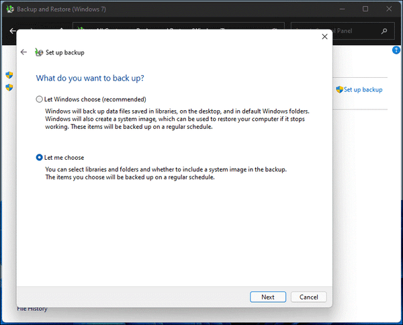The image size is (403, 325).
Task: Cancel the backup setup wizard
Action: tap(309, 297)
